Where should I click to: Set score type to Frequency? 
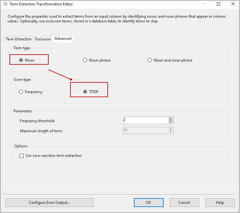(x=21, y=92)
